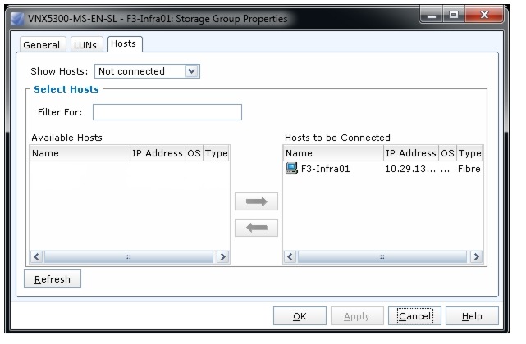Sort Hosts to be Connected by IP Address

[x=411, y=153]
